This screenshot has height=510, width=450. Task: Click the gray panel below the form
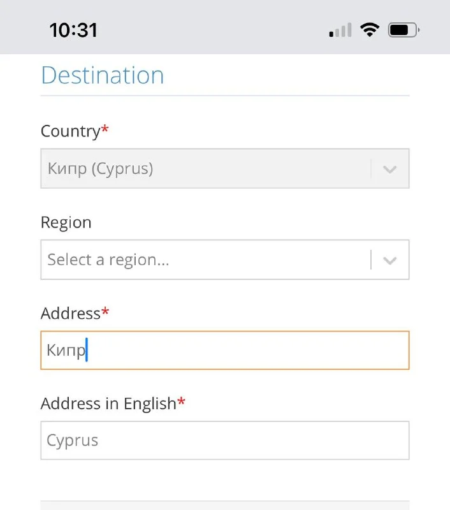tap(224, 505)
